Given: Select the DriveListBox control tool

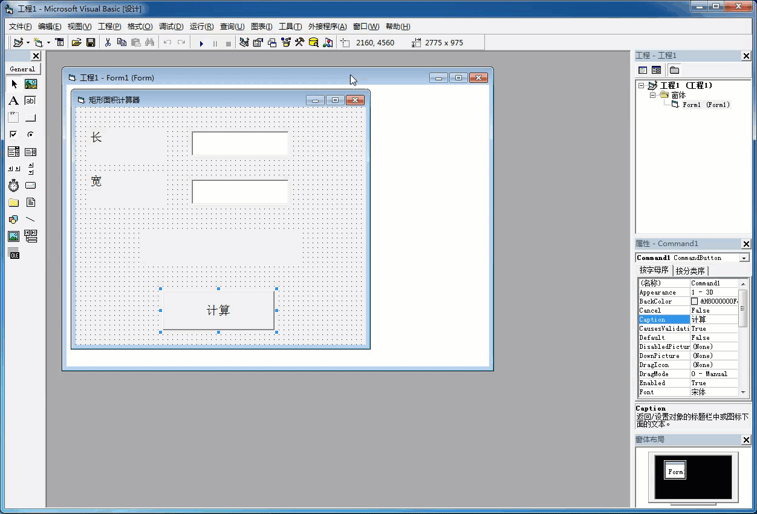Looking at the screenshot, I should coord(31,186).
